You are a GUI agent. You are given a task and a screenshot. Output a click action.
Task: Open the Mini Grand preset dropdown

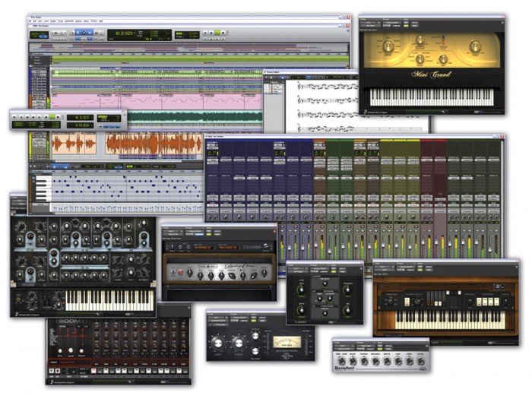(x=393, y=22)
